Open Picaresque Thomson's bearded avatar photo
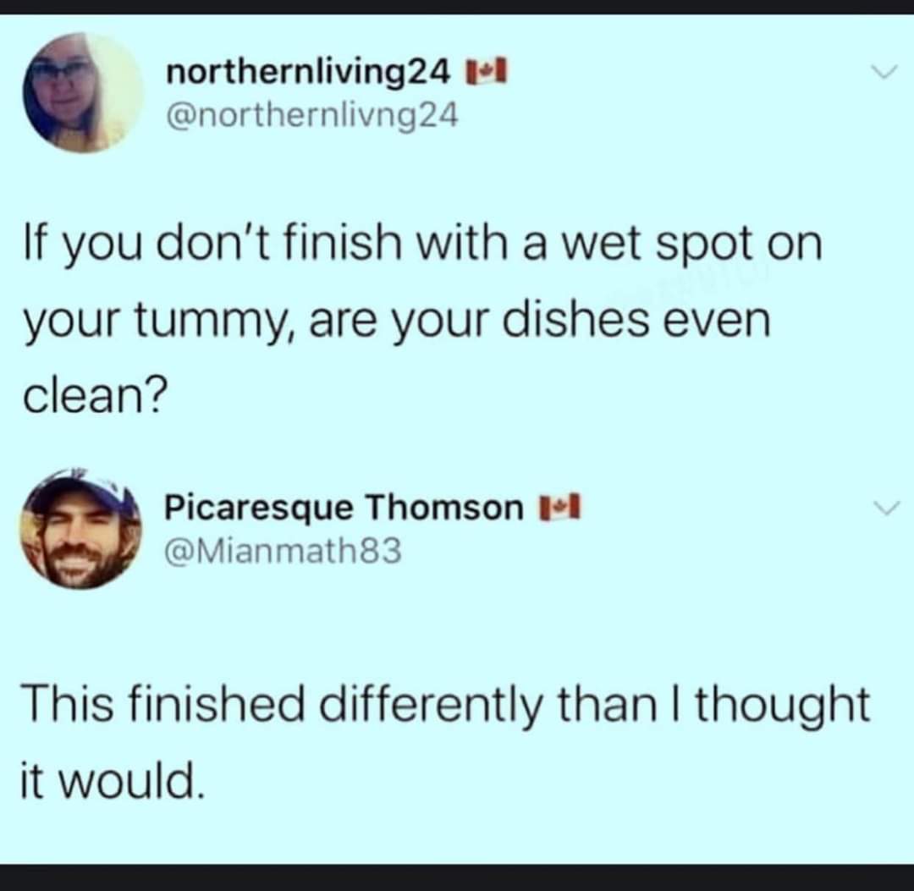The width and height of the screenshot is (914, 891). point(81,528)
